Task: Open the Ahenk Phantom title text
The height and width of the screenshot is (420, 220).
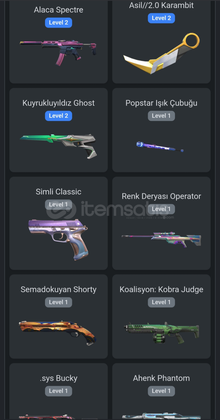Action: (161, 378)
